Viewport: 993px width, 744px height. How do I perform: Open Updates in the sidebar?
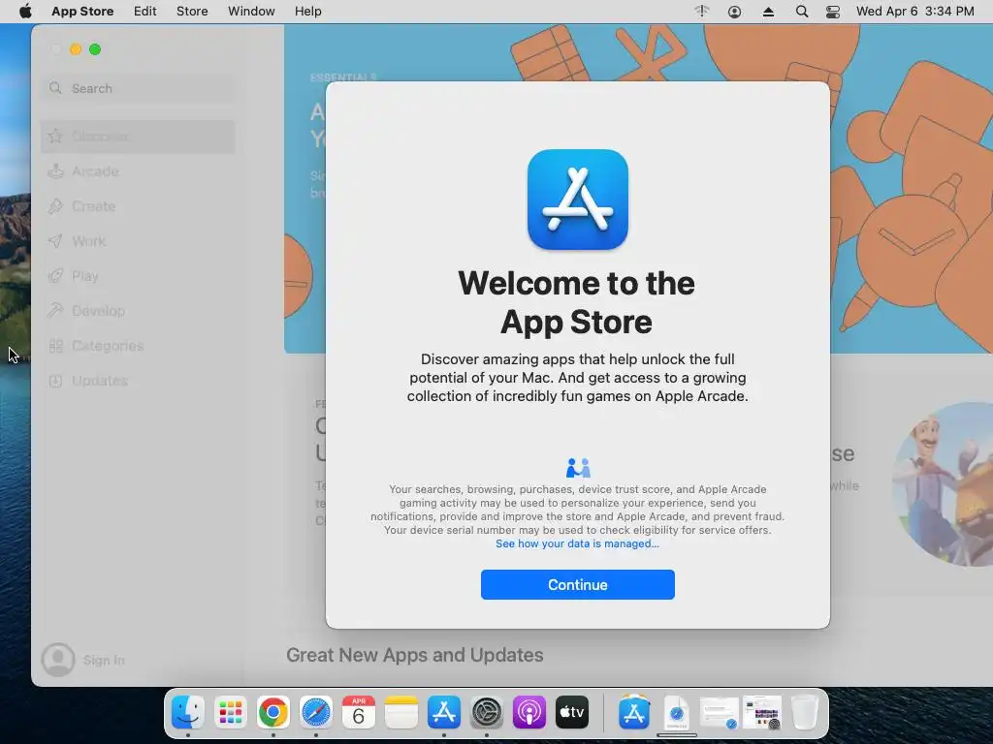pyautogui.click(x=138, y=380)
